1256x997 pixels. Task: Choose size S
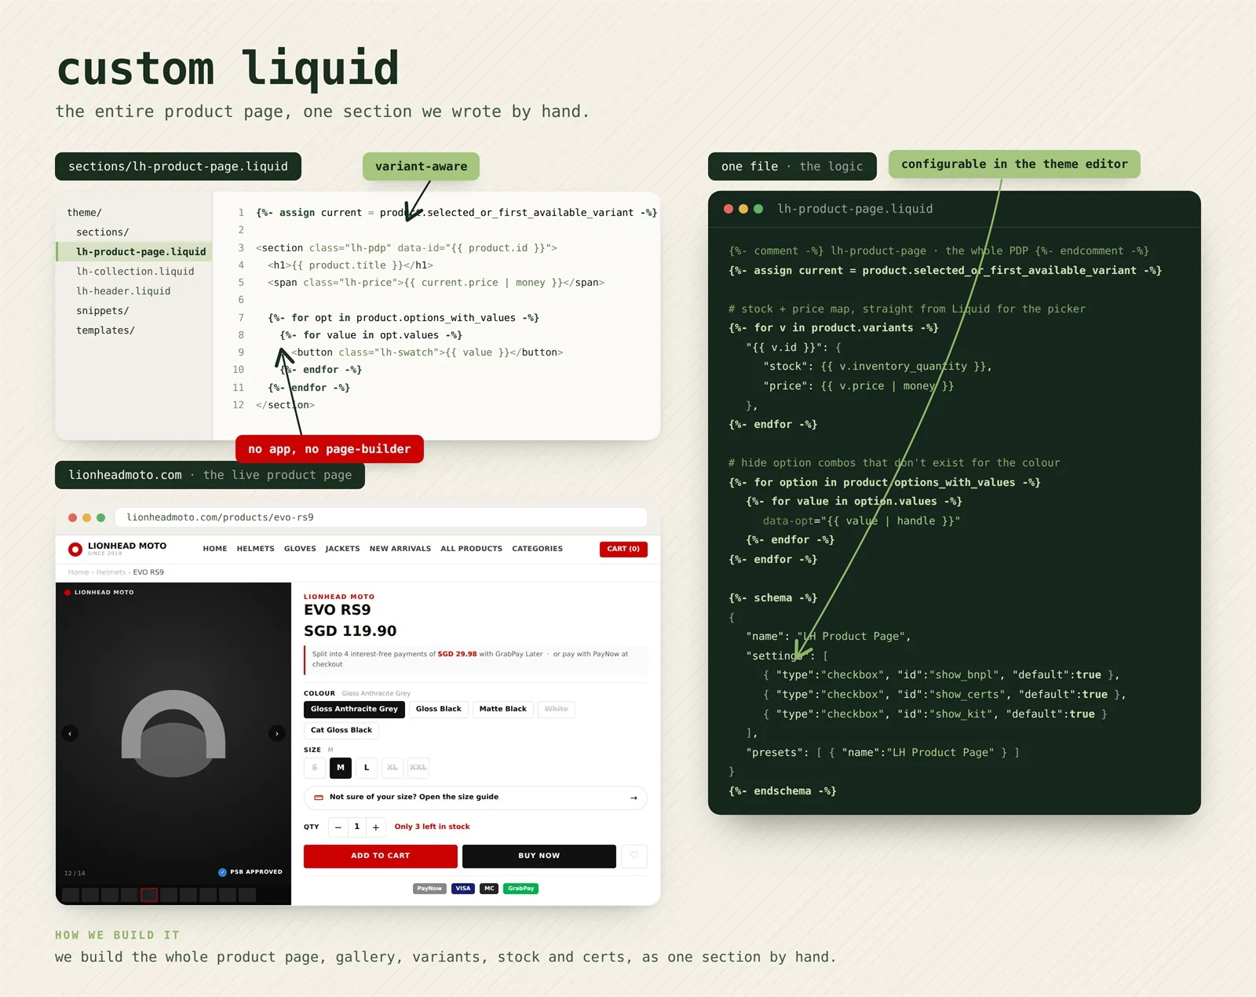click(x=315, y=768)
